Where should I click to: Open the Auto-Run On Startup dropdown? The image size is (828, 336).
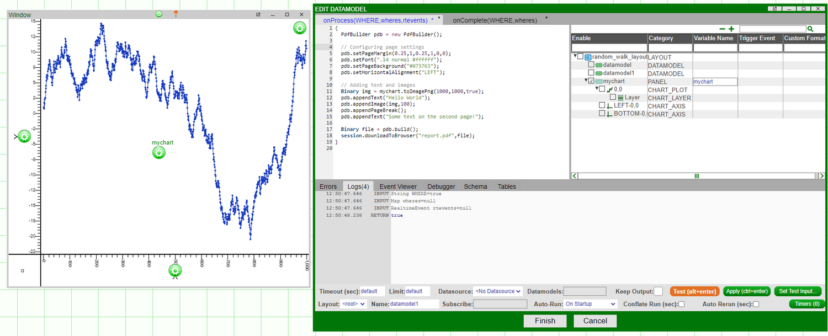[x=590, y=304]
